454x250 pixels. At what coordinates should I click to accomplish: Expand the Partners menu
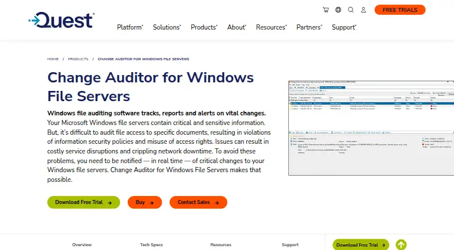(x=309, y=27)
